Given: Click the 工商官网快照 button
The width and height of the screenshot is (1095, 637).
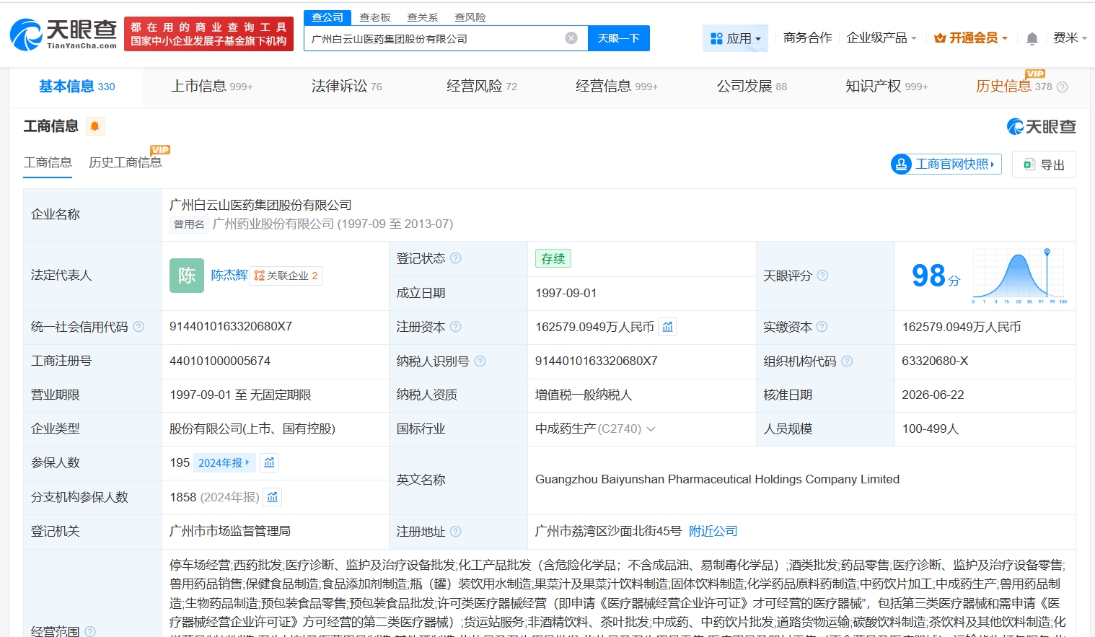Looking at the screenshot, I should [x=946, y=164].
